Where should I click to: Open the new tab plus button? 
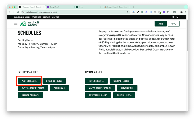click(x=134, y=7)
